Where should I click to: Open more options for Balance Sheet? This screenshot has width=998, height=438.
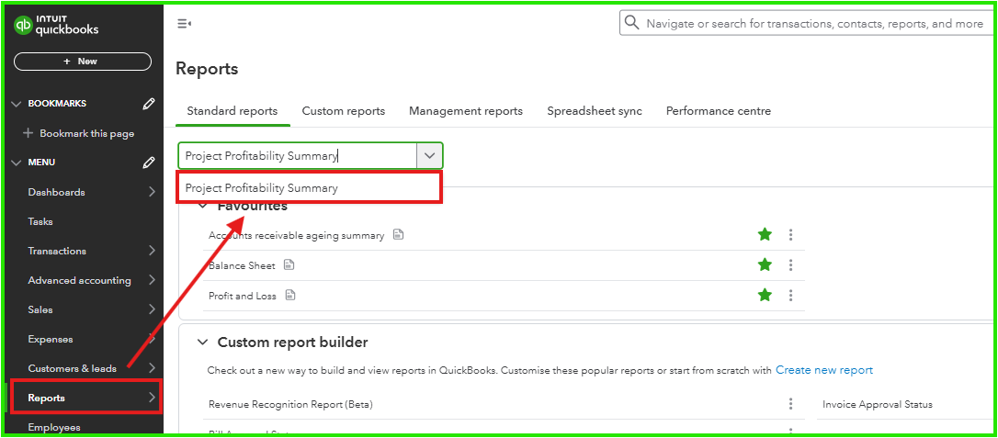click(790, 265)
